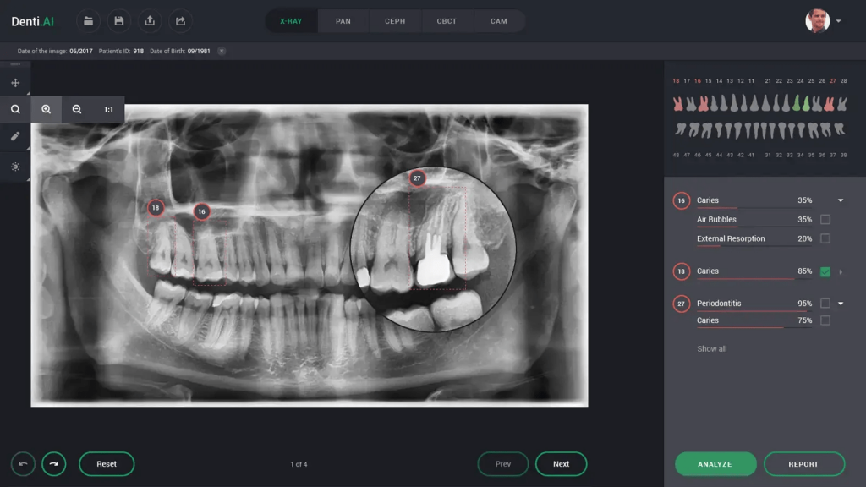Check the Periodontitis 95% checkbox
This screenshot has width=866, height=487.
(827, 303)
